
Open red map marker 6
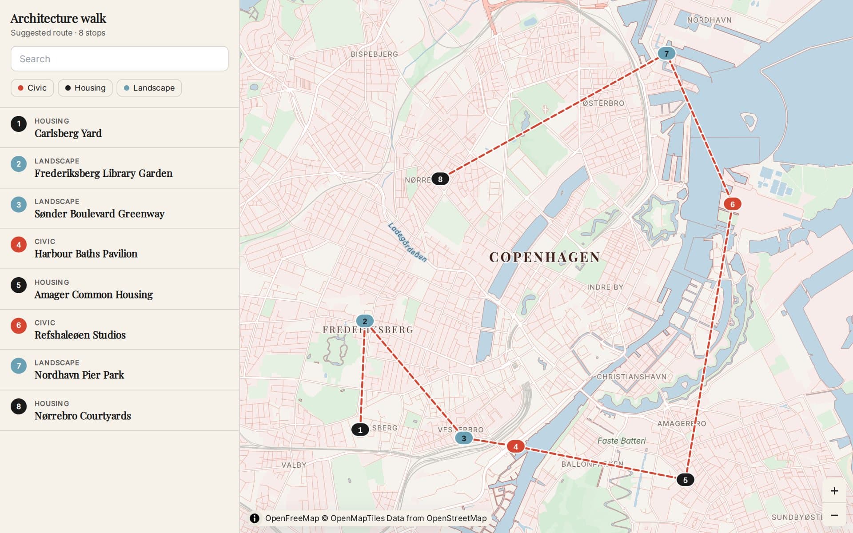(733, 204)
